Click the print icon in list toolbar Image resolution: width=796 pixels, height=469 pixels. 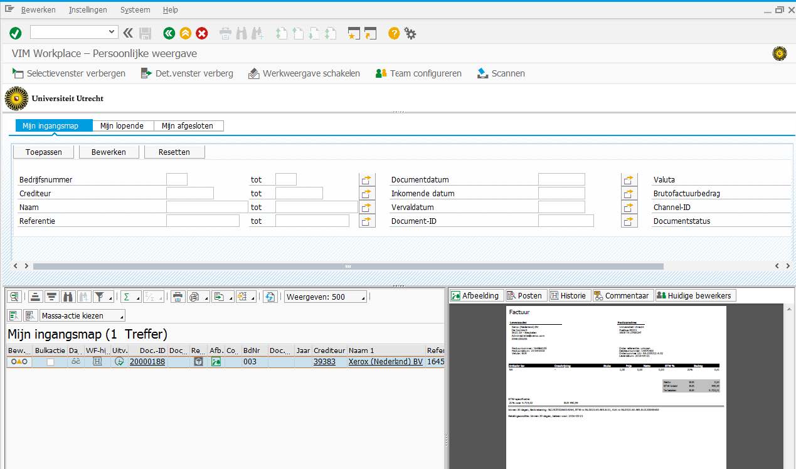click(178, 297)
